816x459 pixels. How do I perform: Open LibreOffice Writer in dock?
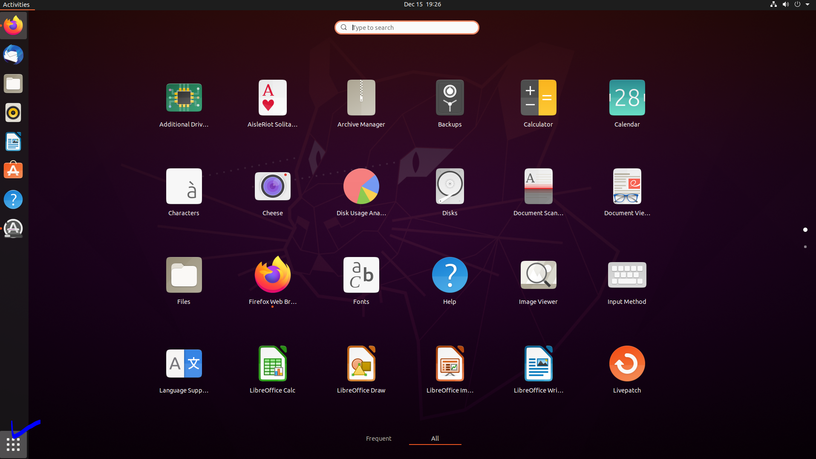[13, 142]
